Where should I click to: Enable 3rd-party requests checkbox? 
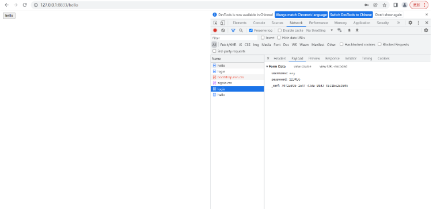coord(214,51)
